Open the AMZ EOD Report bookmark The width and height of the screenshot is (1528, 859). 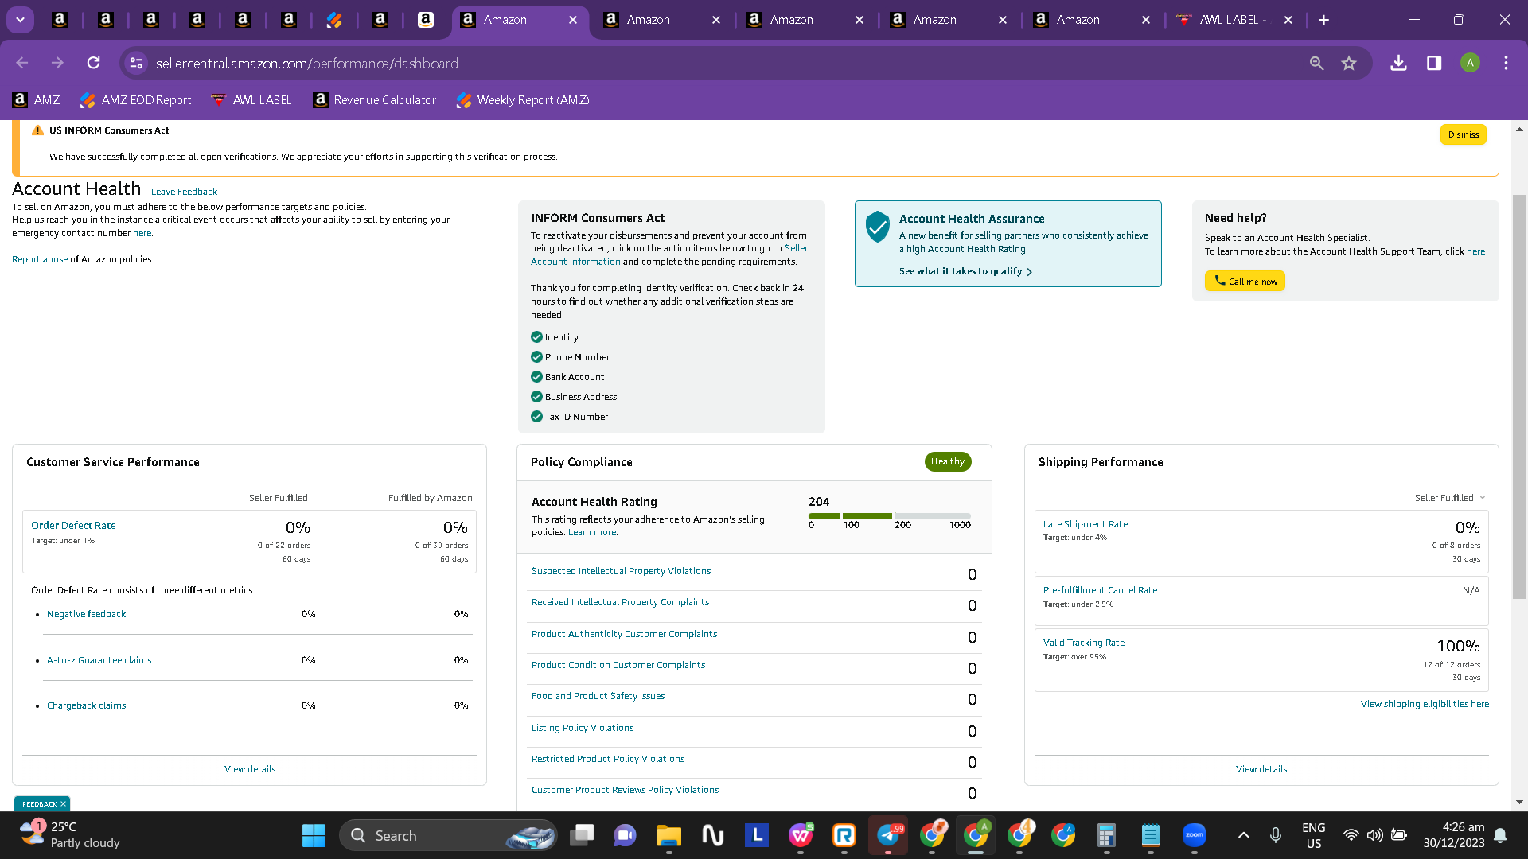click(x=135, y=100)
